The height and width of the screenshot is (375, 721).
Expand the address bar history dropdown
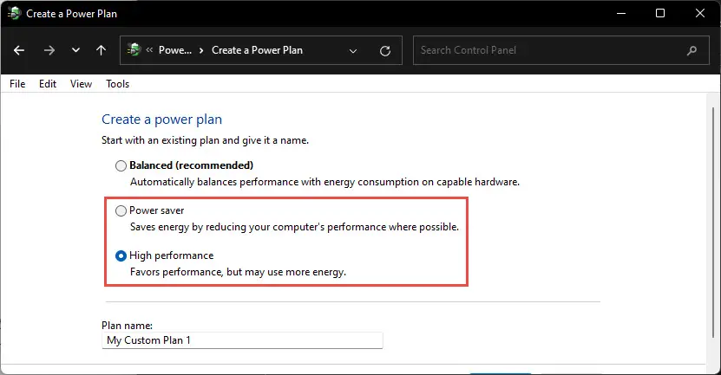coord(353,51)
